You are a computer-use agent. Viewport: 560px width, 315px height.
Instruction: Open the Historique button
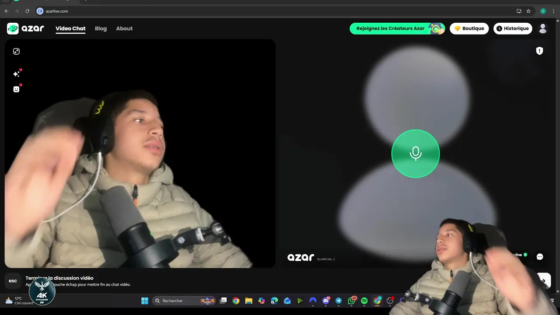(x=513, y=28)
